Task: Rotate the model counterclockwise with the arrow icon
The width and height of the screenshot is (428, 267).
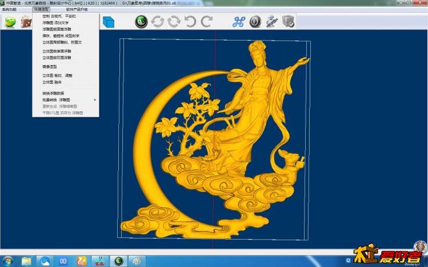Action: [190, 22]
